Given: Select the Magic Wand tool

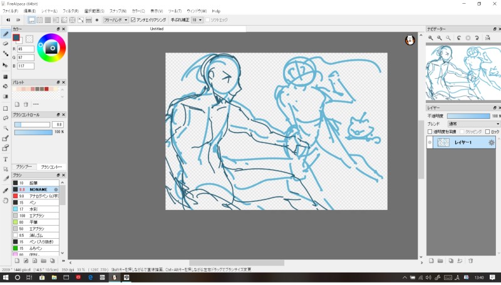Looking at the screenshot, I should tap(6, 128).
